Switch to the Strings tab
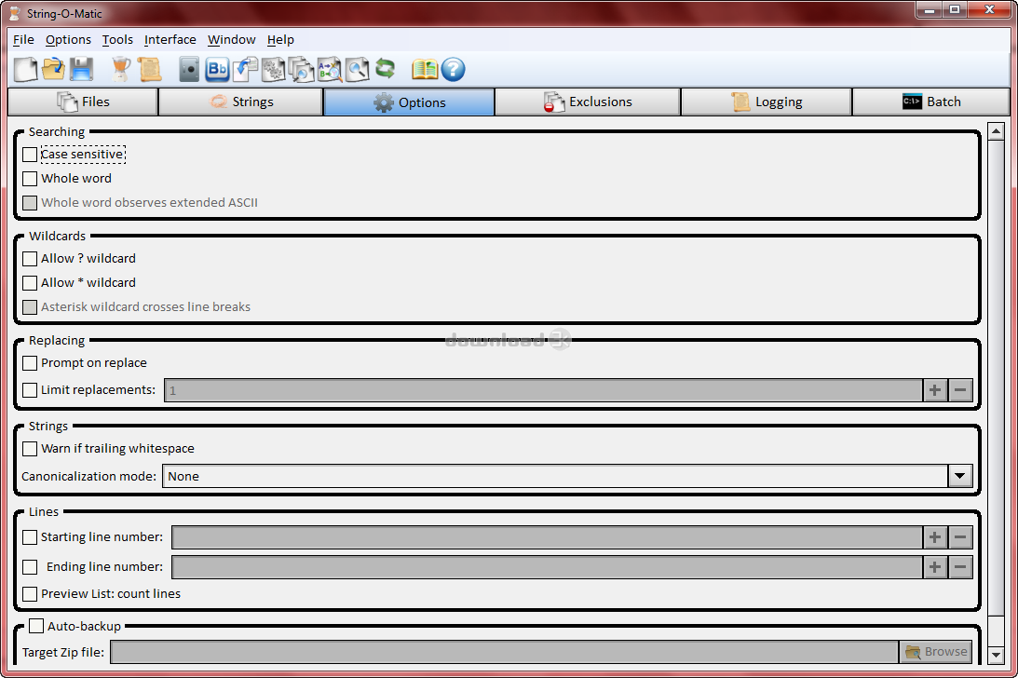This screenshot has width=1018, height=678. click(x=241, y=102)
